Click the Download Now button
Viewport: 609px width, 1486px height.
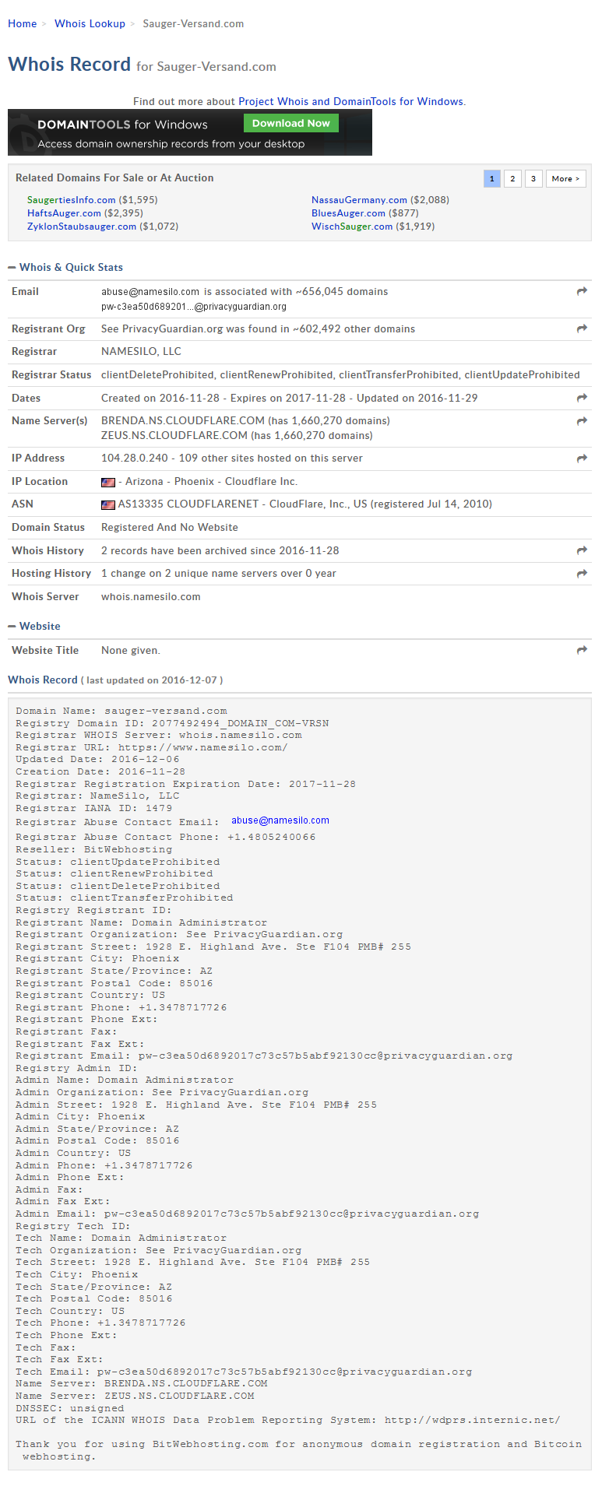pyautogui.click(x=291, y=123)
